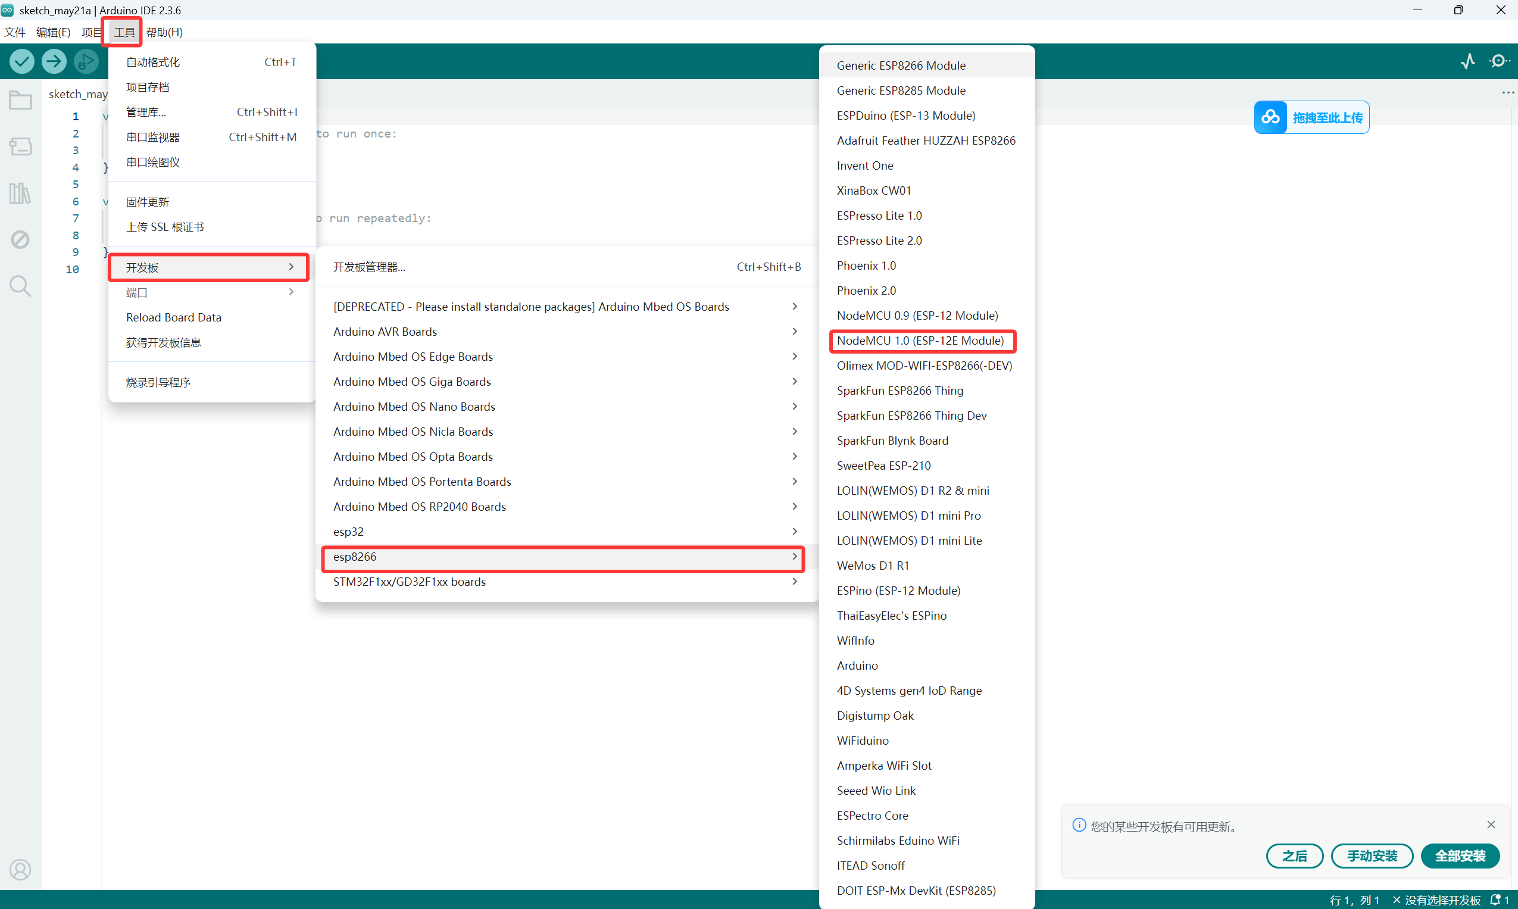Open the Serial Plotter icon in toolbar
Screen dimensions: 1518x909
coord(1467,61)
